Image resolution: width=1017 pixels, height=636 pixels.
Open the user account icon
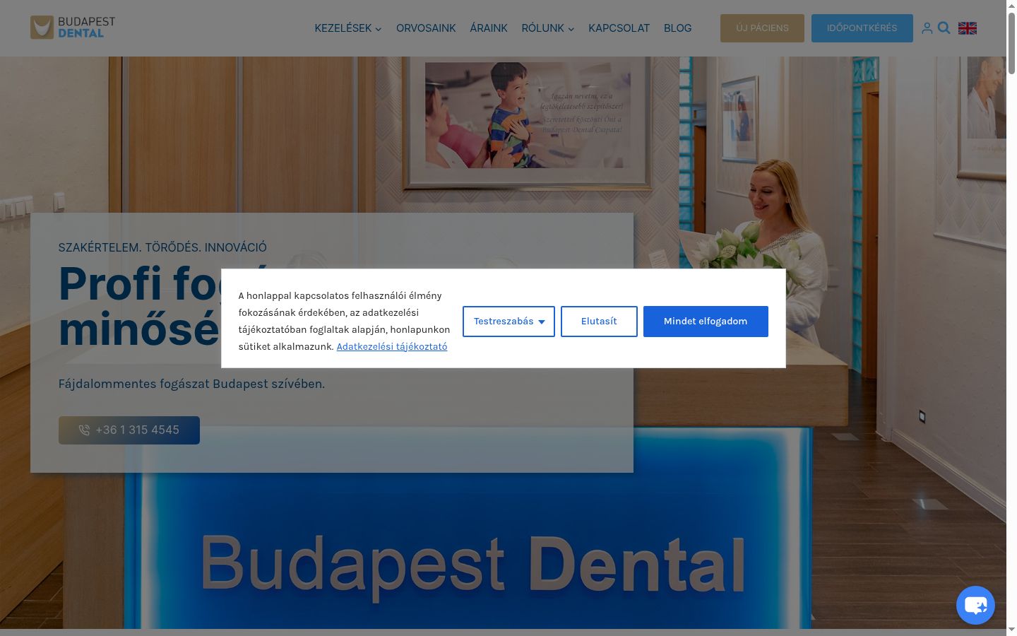927,28
